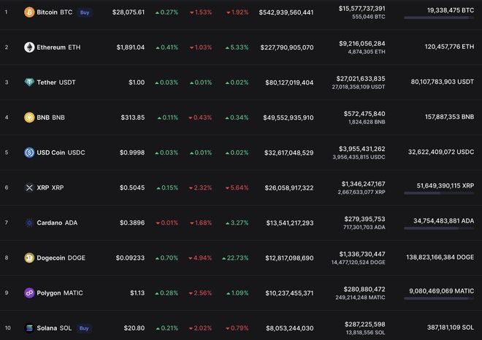Open the Dogecoin DOGE name link
Viewport: 482px width, 340px height.
coord(61,258)
